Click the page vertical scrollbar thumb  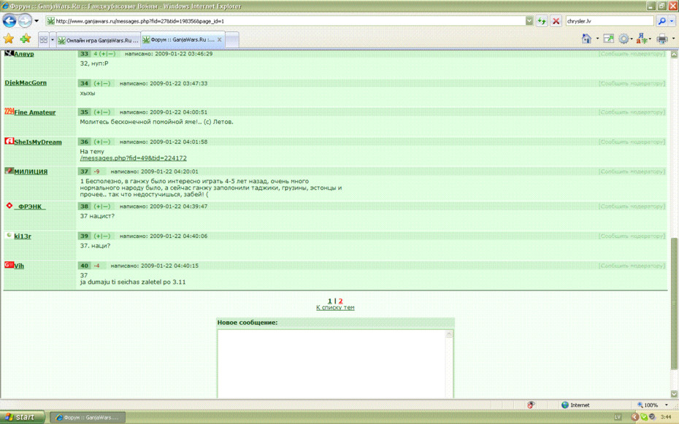(x=674, y=303)
